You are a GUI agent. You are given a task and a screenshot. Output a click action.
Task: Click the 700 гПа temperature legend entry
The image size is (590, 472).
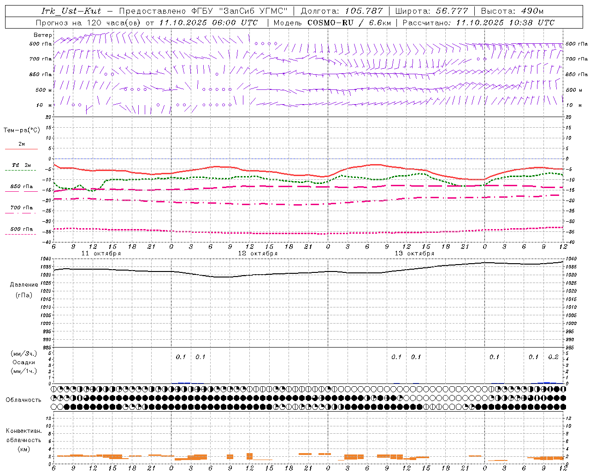(22, 208)
